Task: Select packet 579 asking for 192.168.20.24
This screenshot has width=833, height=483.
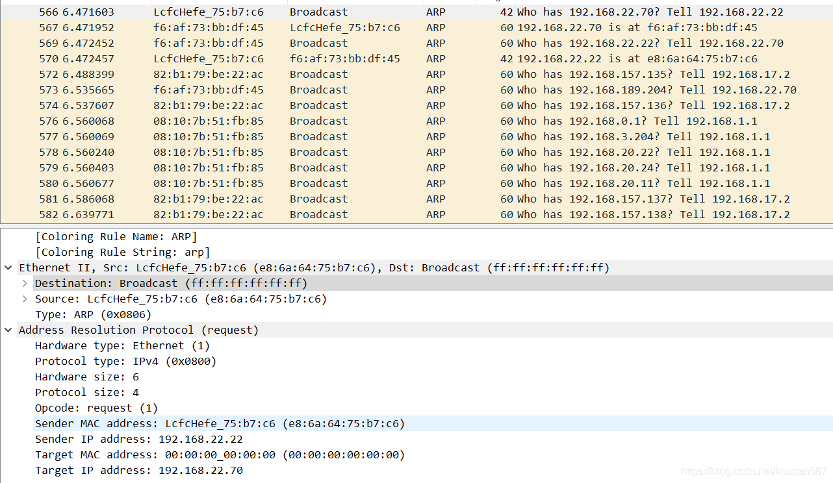Action: tap(416, 167)
